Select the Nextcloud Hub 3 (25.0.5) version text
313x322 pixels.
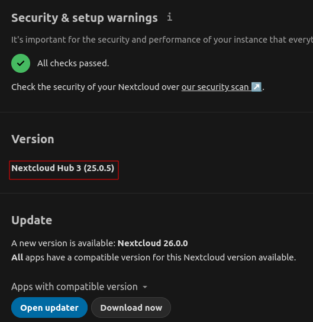point(63,168)
